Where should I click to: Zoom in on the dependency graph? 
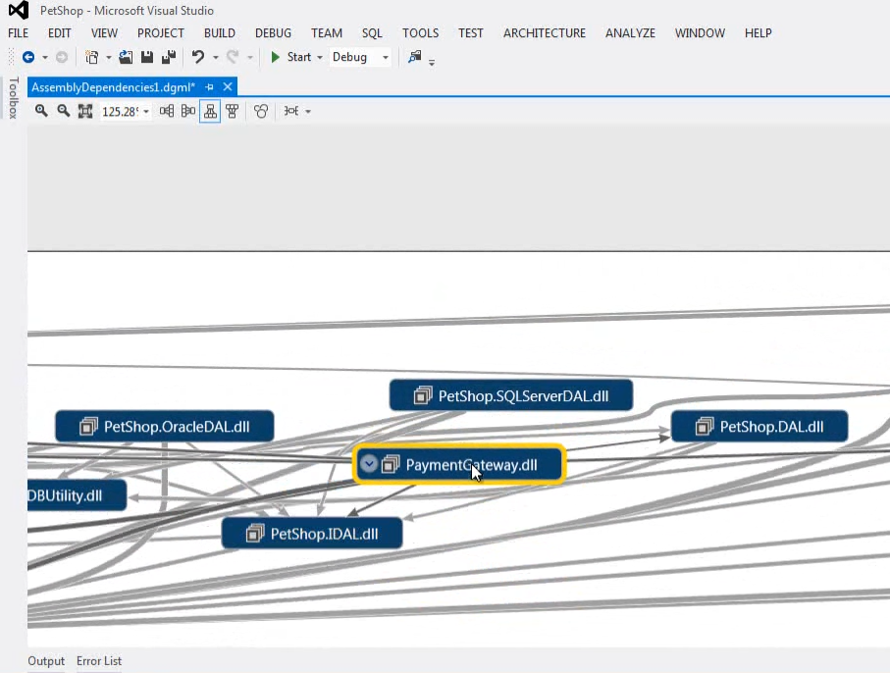click(41, 111)
